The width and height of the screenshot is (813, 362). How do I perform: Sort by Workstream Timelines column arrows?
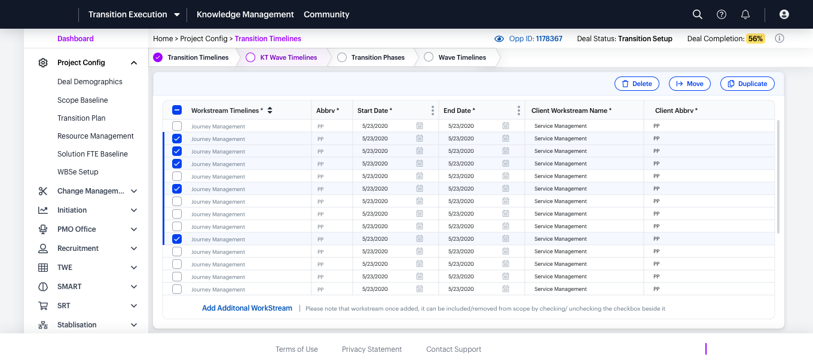click(270, 111)
